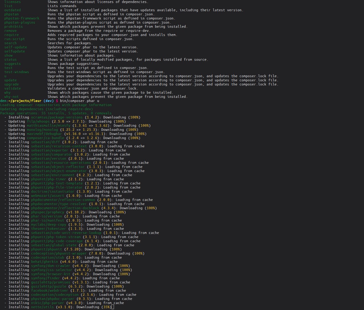The width and height of the screenshot is (364, 310).
Task: Click package name 'guzzlehttp/guzzle'
Action: pyautogui.click(x=49, y=286)
